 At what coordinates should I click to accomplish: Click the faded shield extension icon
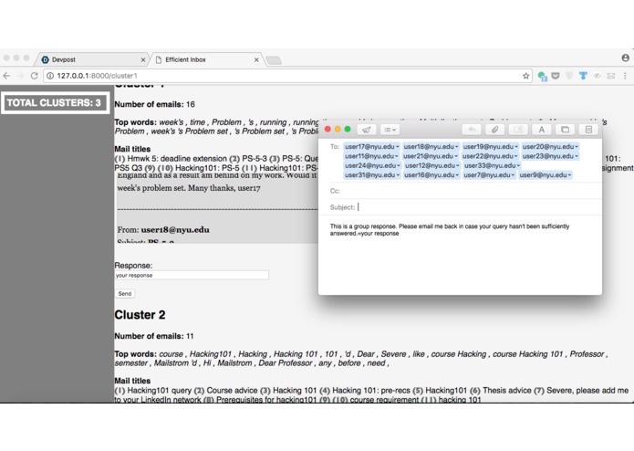[x=569, y=76]
